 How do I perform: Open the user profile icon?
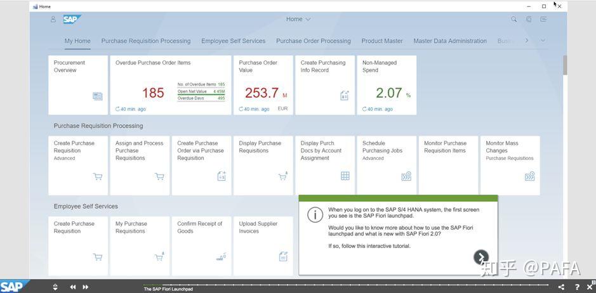coord(53,19)
